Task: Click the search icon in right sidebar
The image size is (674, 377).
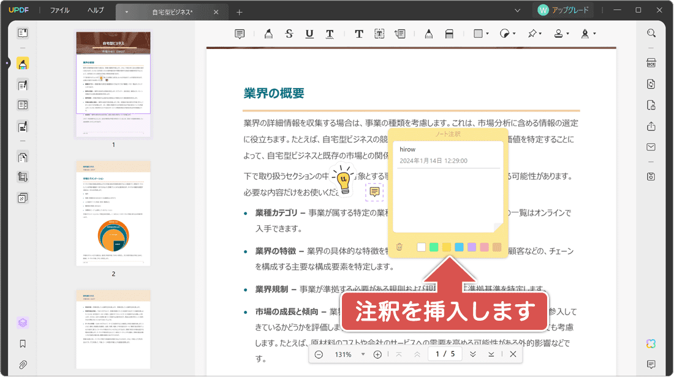Action: 651,33
